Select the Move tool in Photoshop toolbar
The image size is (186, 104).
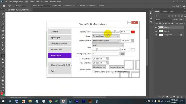[3, 14]
